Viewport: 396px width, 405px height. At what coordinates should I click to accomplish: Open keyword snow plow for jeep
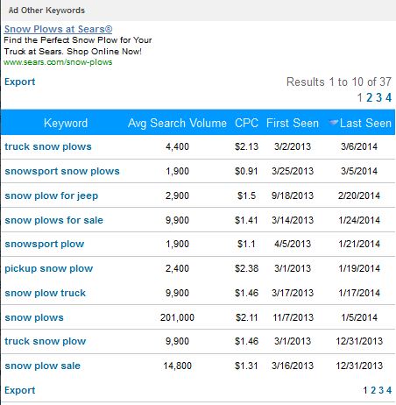[x=52, y=195]
